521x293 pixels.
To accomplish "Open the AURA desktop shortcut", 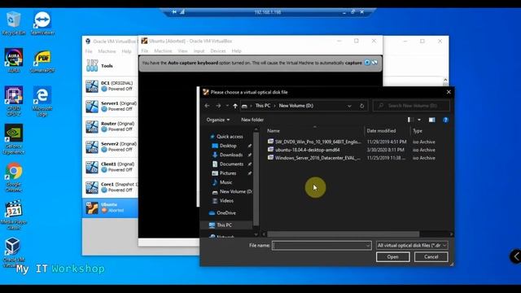I will click(14, 60).
